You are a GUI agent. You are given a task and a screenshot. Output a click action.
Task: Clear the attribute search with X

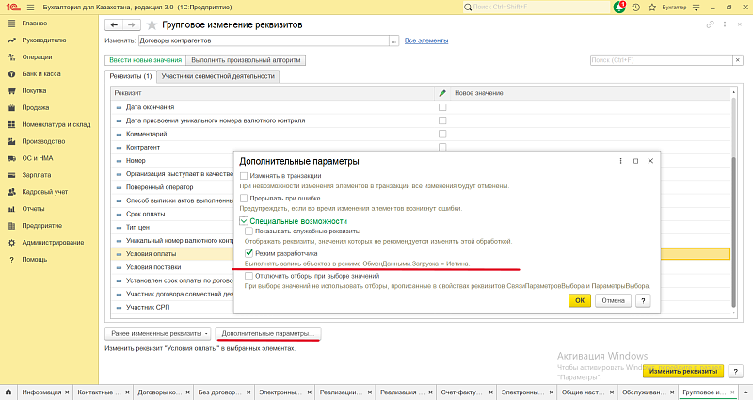[x=738, y=60]
